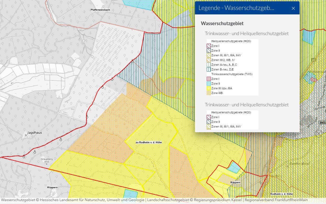Screen dimensions: 326x204
Task: Click the dark blue HQS Zone II swatch in first legend
Action: [x=209, y=51]
